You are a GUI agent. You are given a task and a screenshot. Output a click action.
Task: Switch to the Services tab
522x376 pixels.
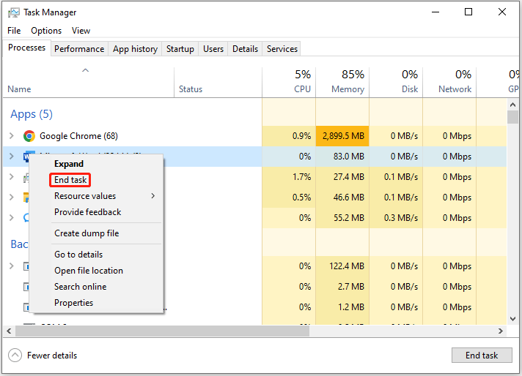(282, 49)
